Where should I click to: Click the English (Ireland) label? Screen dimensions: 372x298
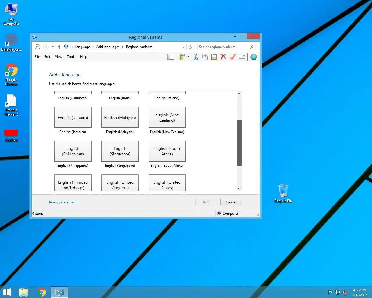pos(167,98)
